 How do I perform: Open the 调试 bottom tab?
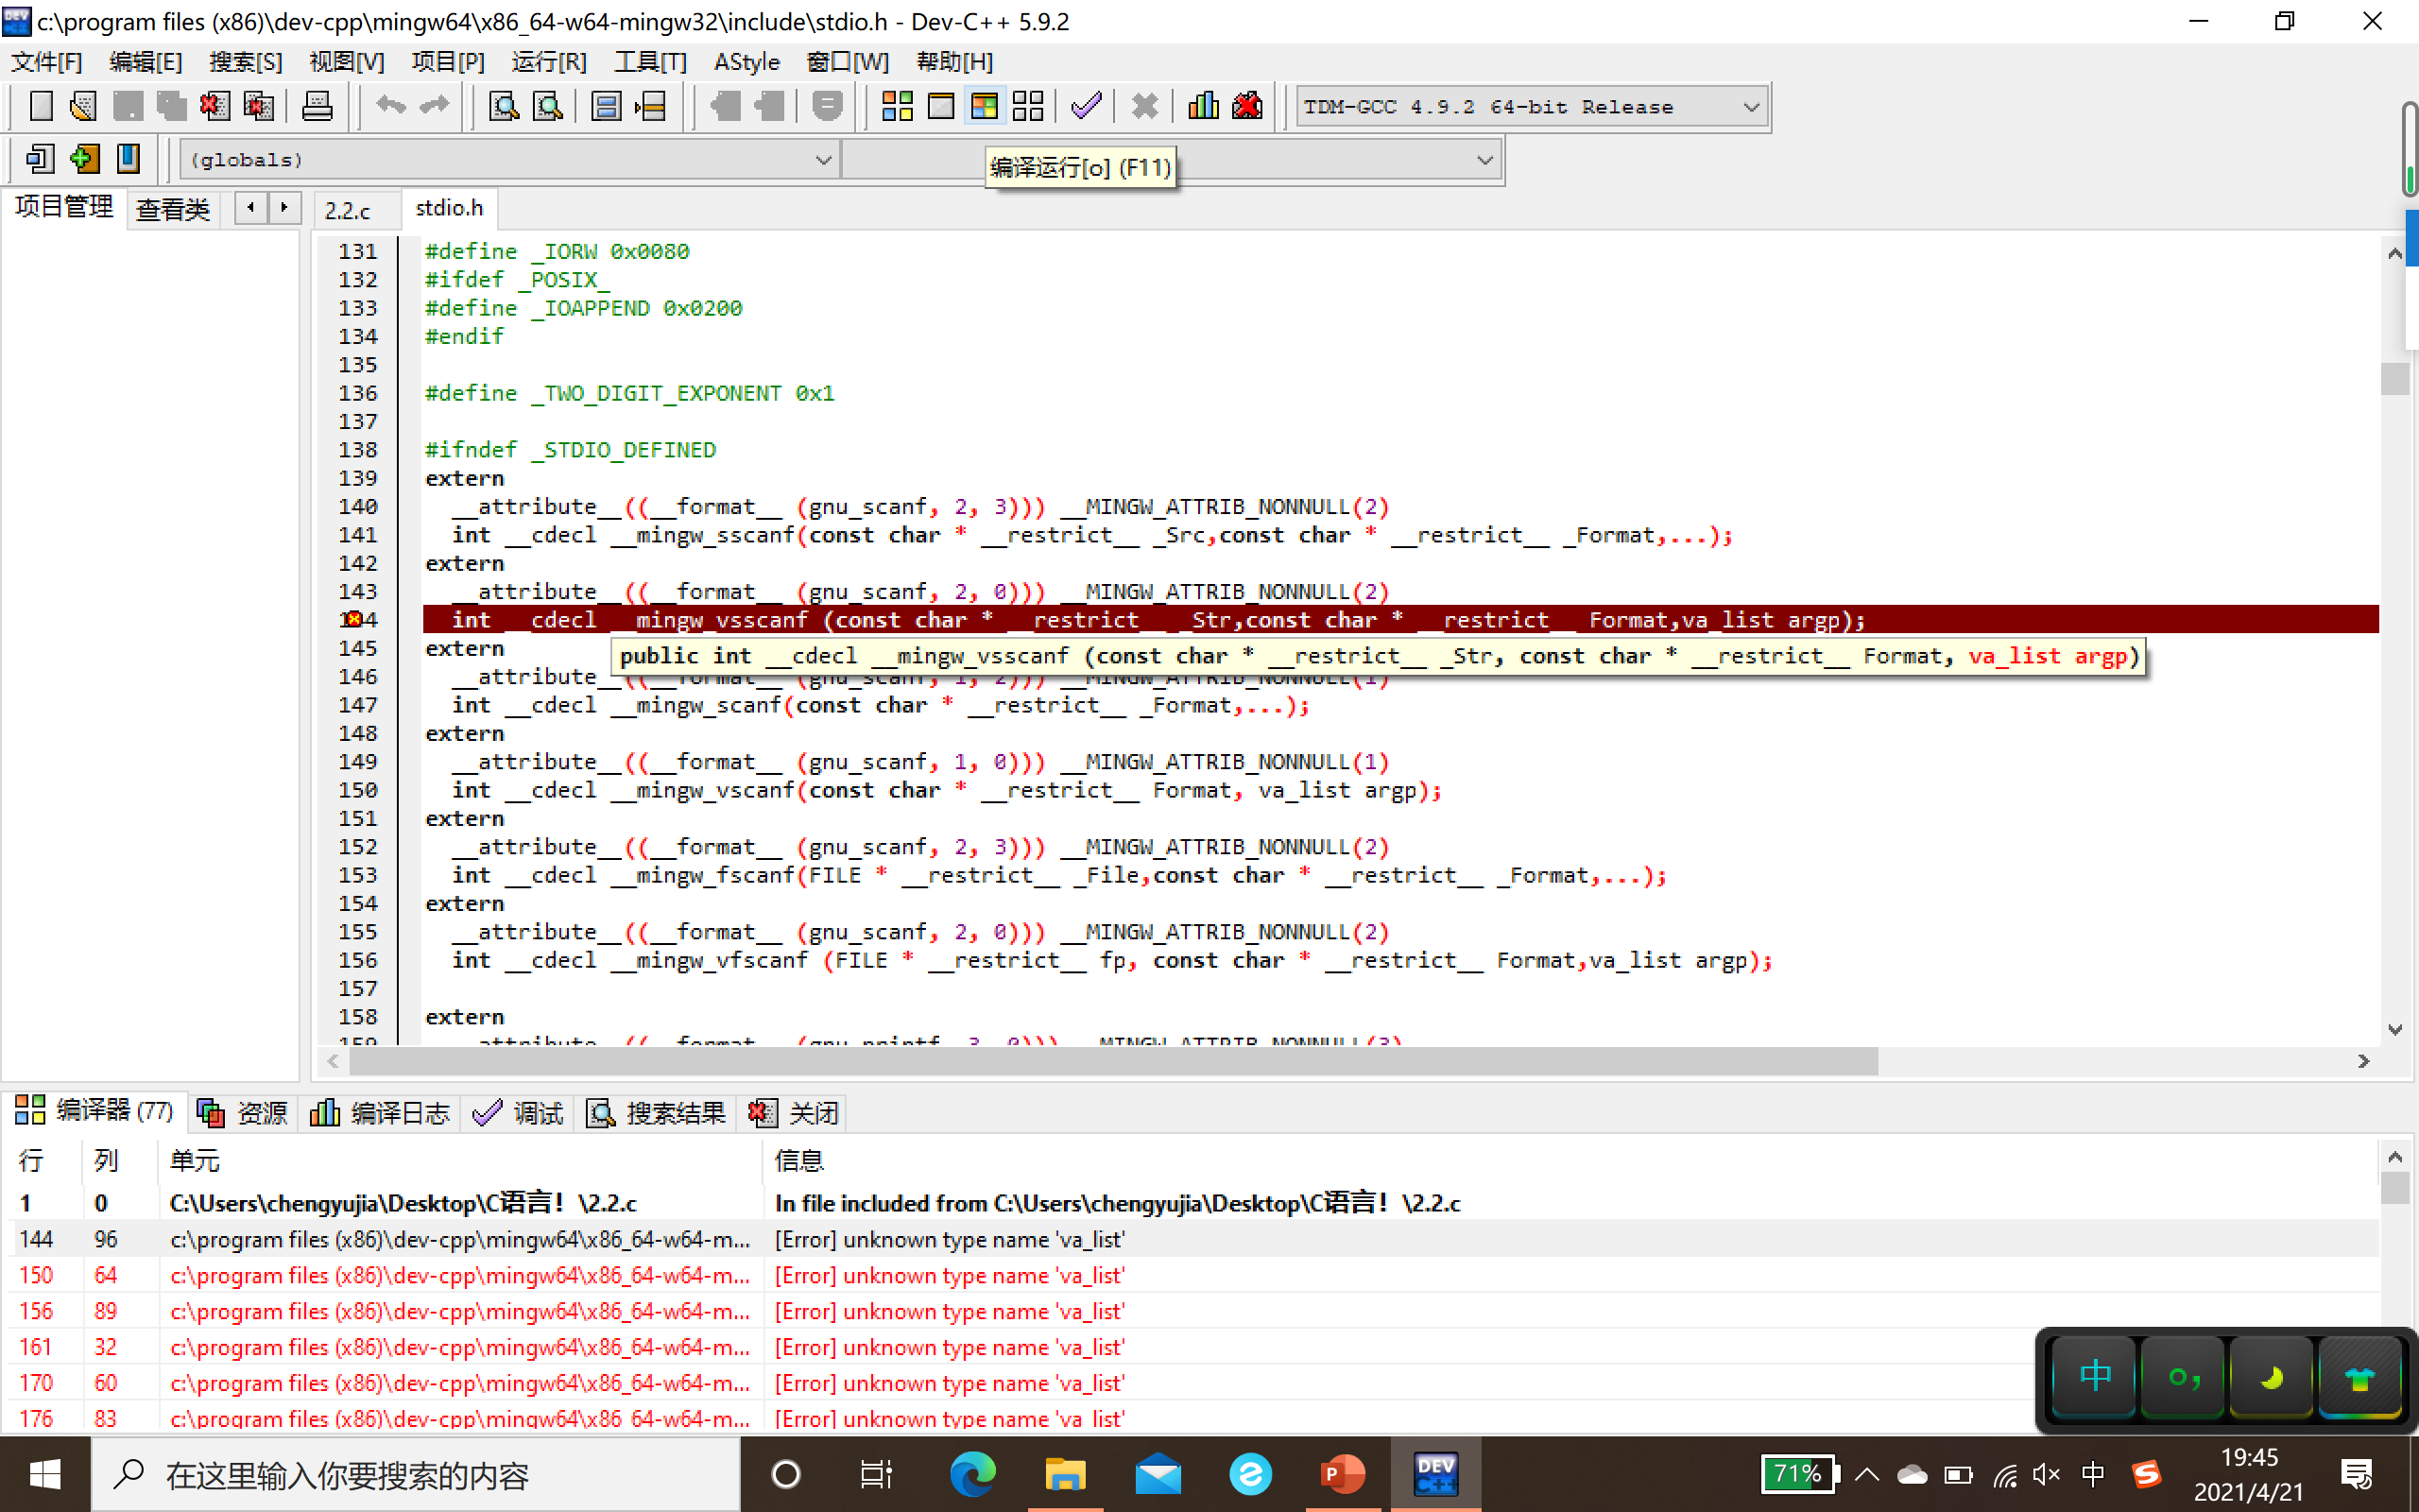click(x=518, y=1113)
